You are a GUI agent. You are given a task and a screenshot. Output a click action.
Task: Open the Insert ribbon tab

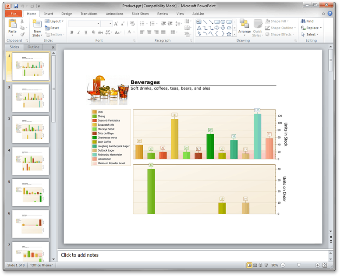49,14
